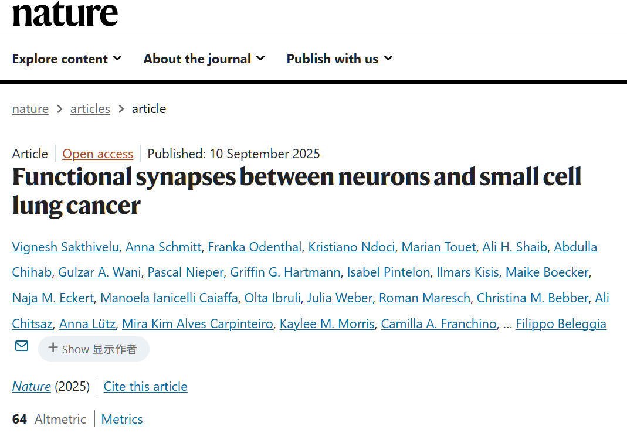Open Kristiano Ndoci author link
This screenshot has width=627, height=433.
(351, 247)
